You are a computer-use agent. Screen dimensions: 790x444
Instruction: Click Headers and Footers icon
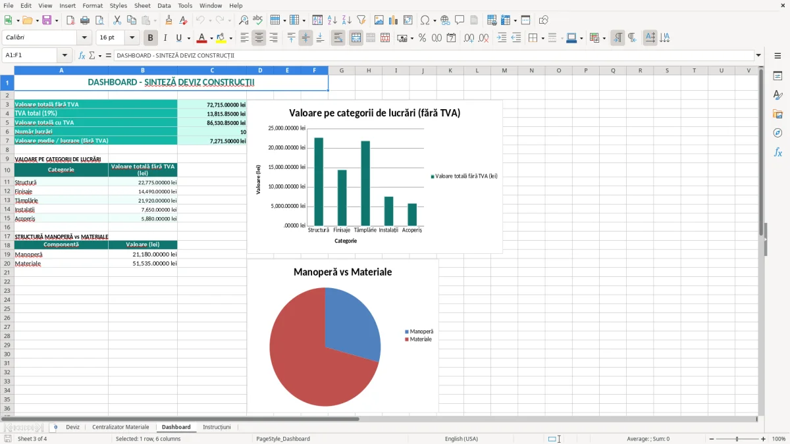[x=475, y=20]
